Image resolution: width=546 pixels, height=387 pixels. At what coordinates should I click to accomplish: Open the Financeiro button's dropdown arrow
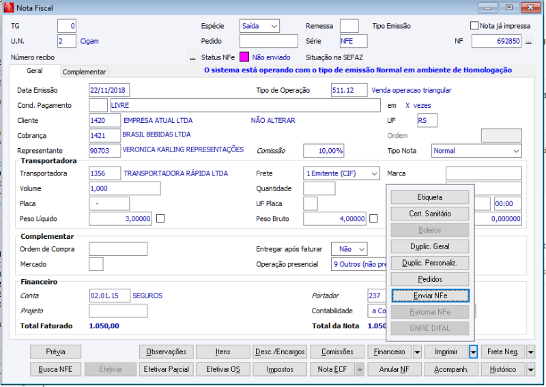(x=418, y=352)
